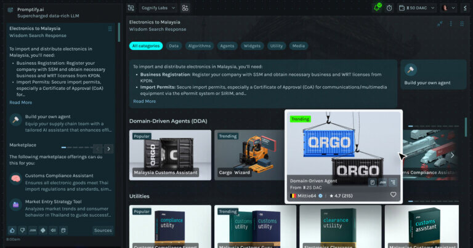Open the stopwatch timer icon
This screenshot has height=248, width=473.
pyautogui.click(x=389, y=8)
